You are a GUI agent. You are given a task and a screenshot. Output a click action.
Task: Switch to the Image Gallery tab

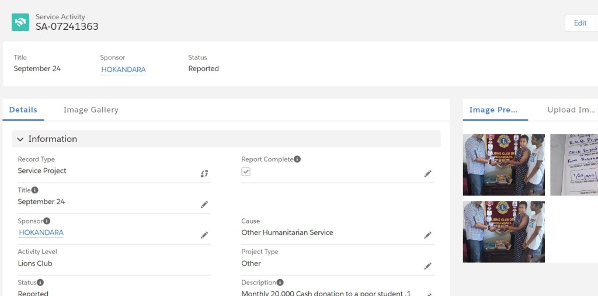(91, 110)
